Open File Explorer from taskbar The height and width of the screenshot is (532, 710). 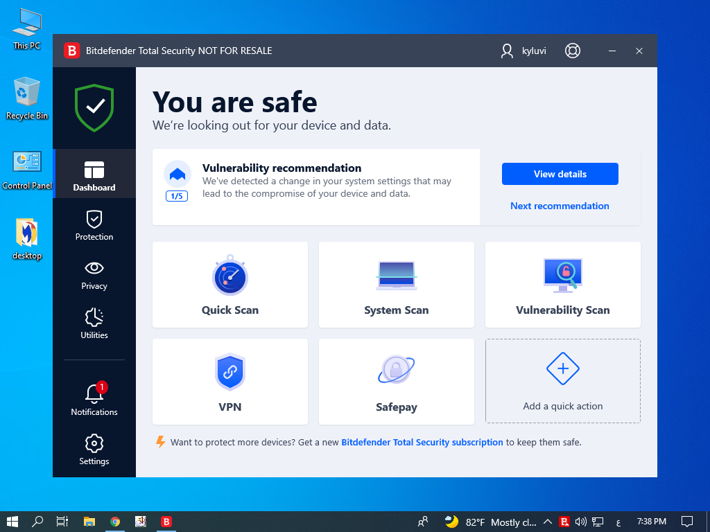click(89, 522)
